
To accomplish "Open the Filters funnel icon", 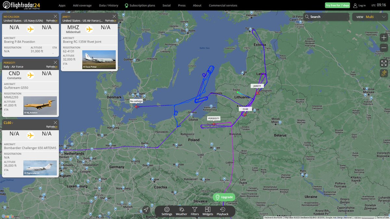I will (x=195, y=211).
